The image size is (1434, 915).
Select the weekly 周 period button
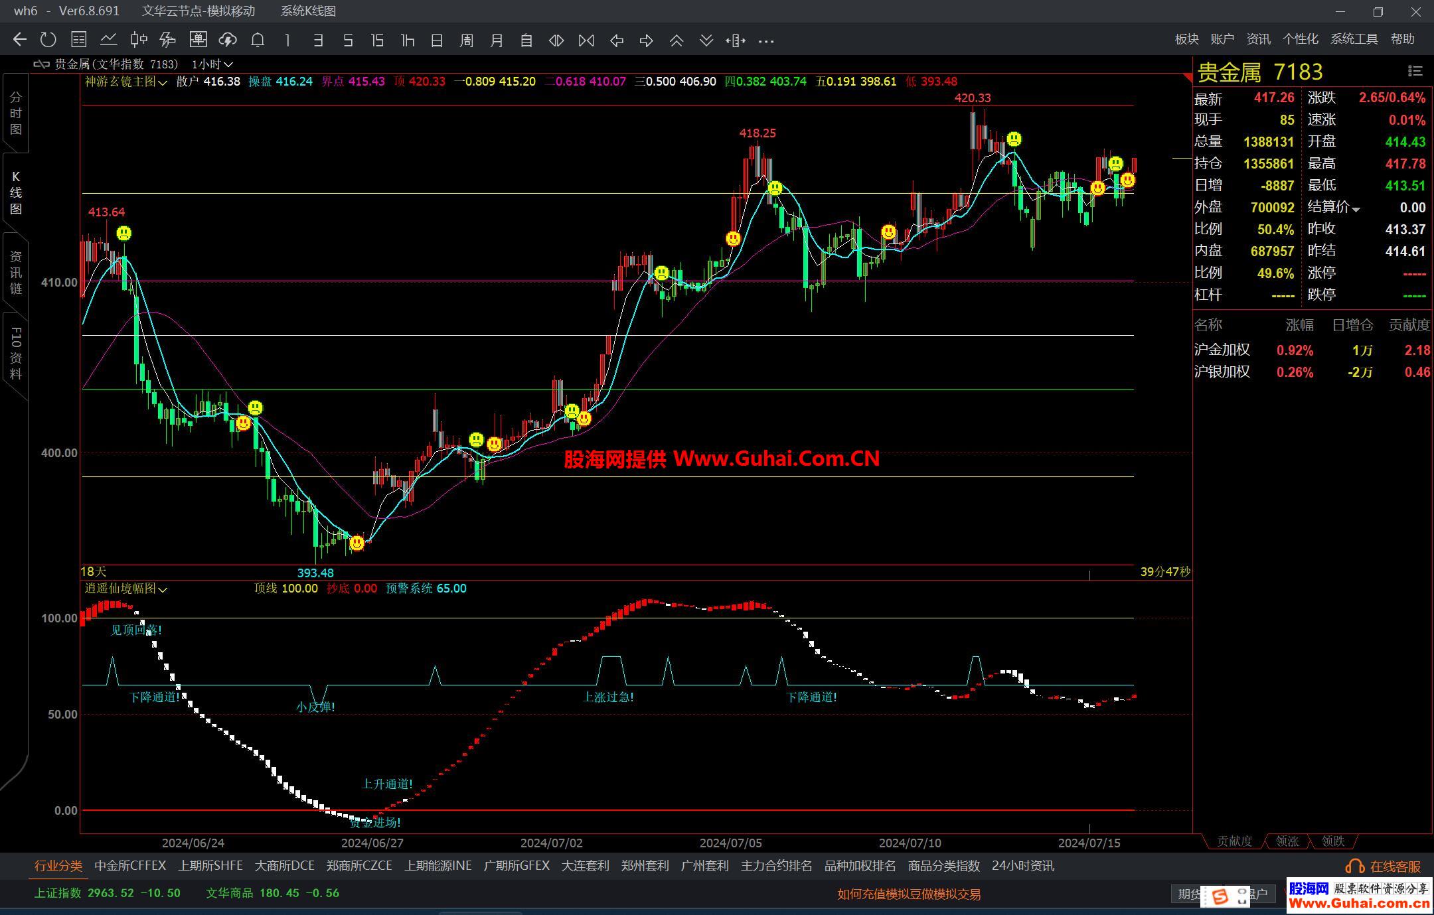467,40
